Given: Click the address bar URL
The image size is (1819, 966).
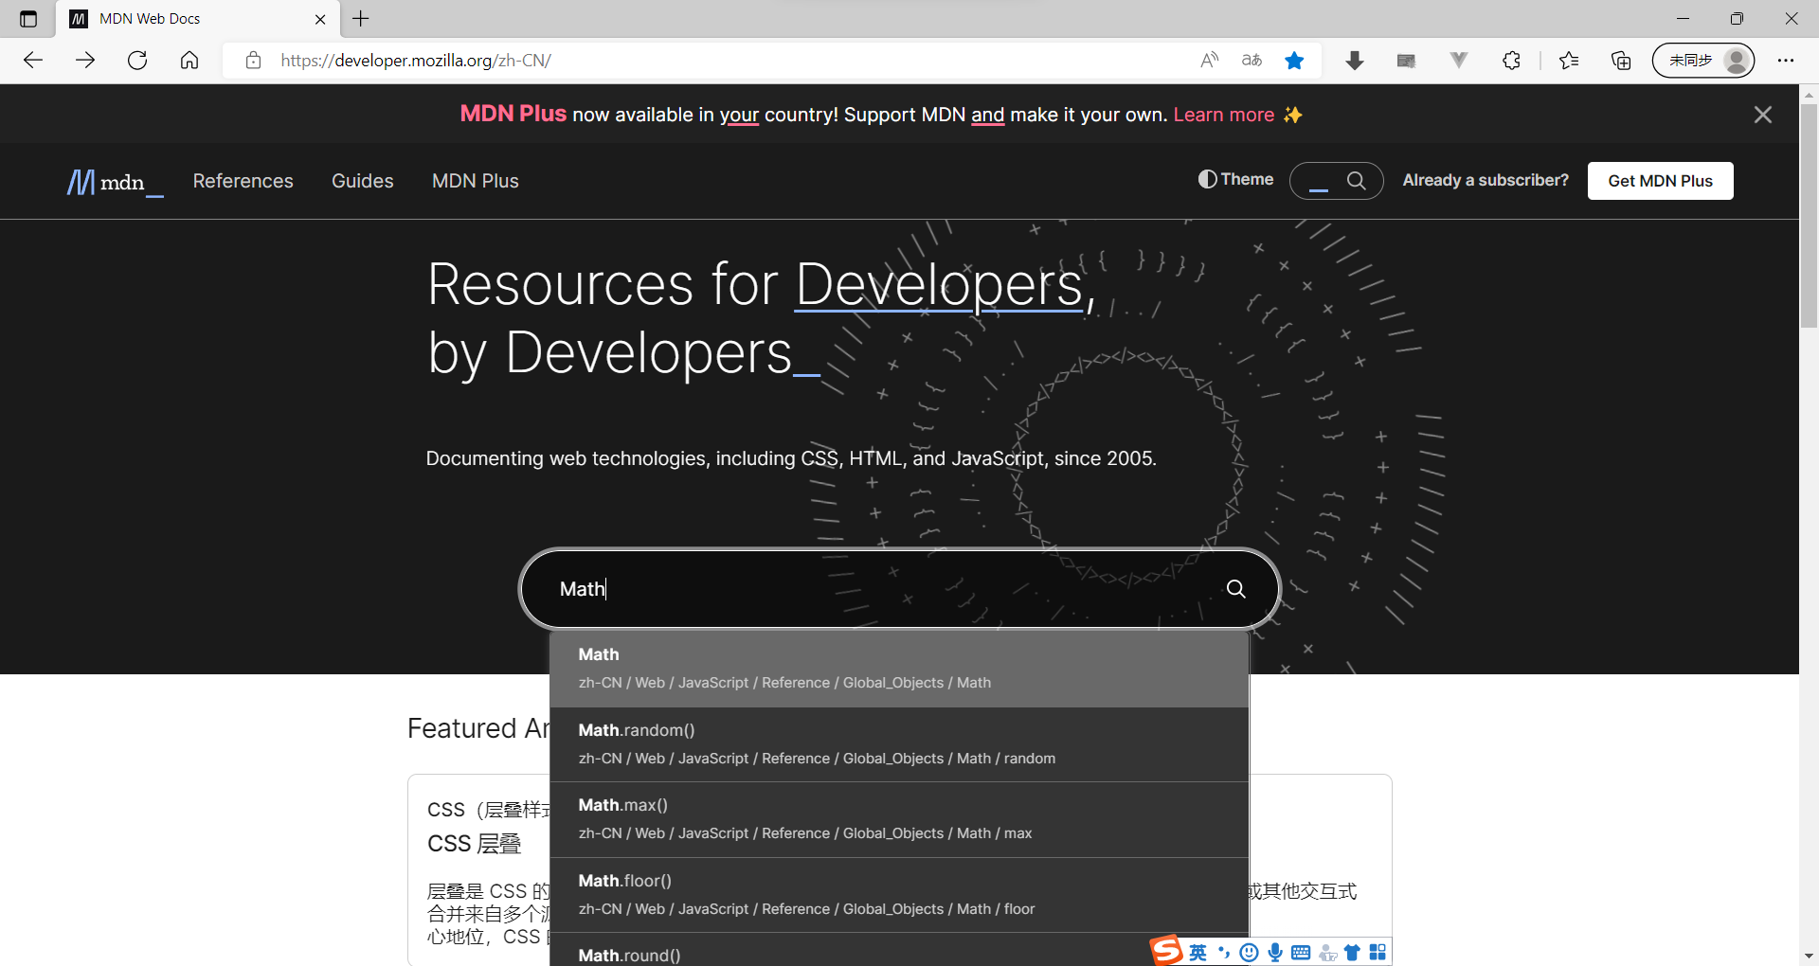Looking at the screenshot, I should (416, 61).
